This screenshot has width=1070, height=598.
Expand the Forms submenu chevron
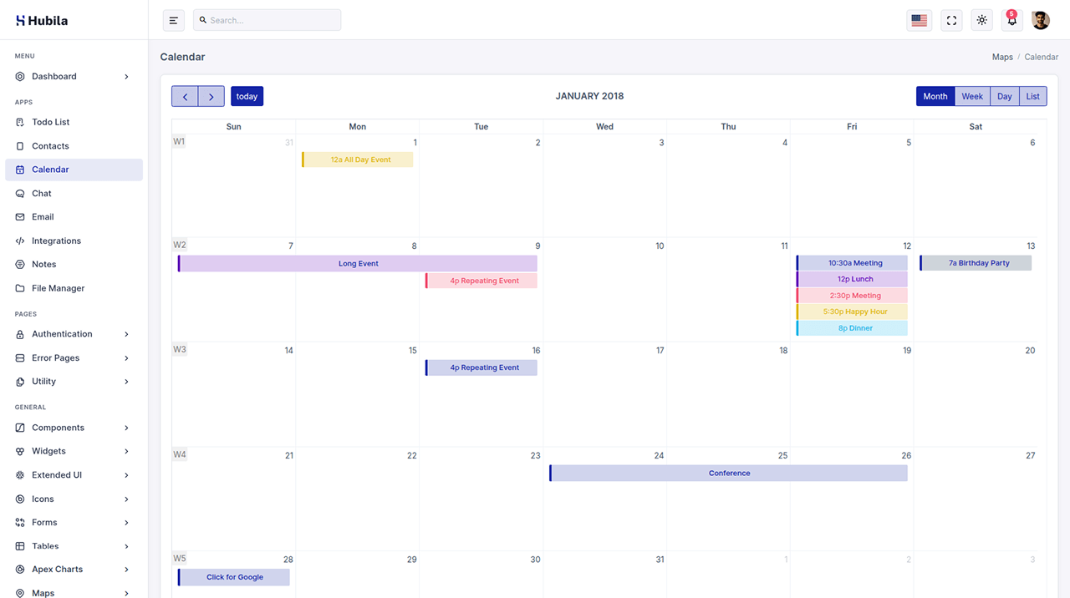tap(126, 522)
